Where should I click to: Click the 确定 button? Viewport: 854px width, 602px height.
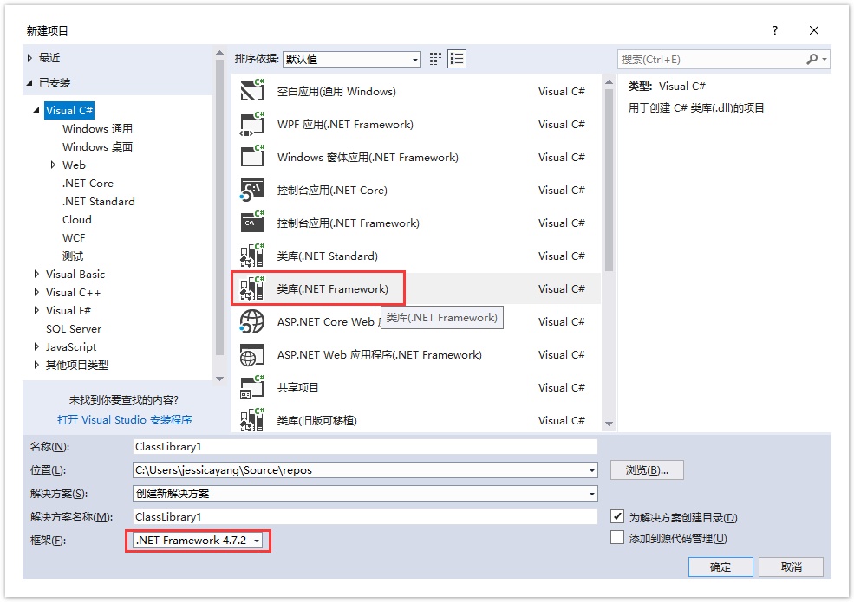point(720,566)
